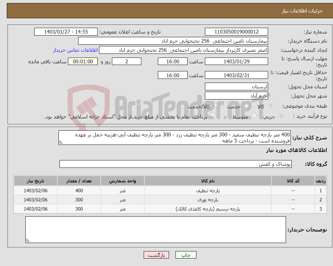Click quantity 400 in row 1

(x=79, y=191)
